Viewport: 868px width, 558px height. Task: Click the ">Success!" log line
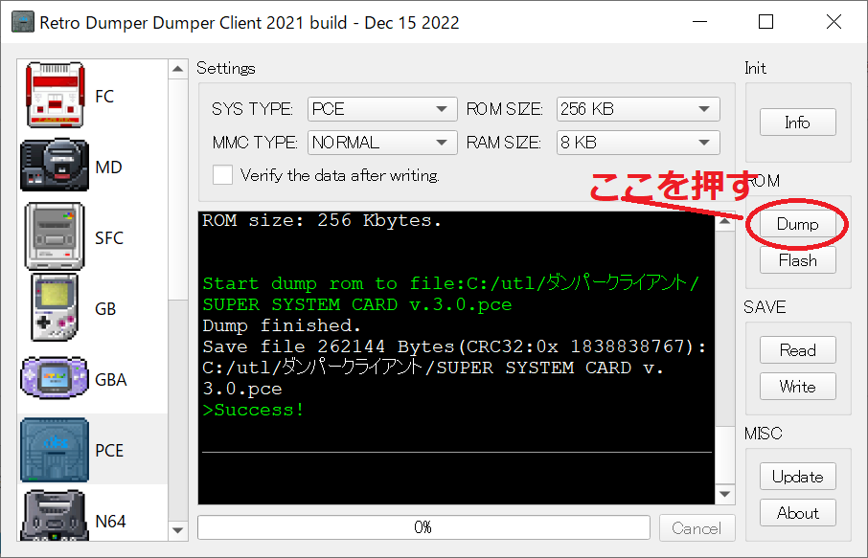pyautogui.click(x=253, y=410)
